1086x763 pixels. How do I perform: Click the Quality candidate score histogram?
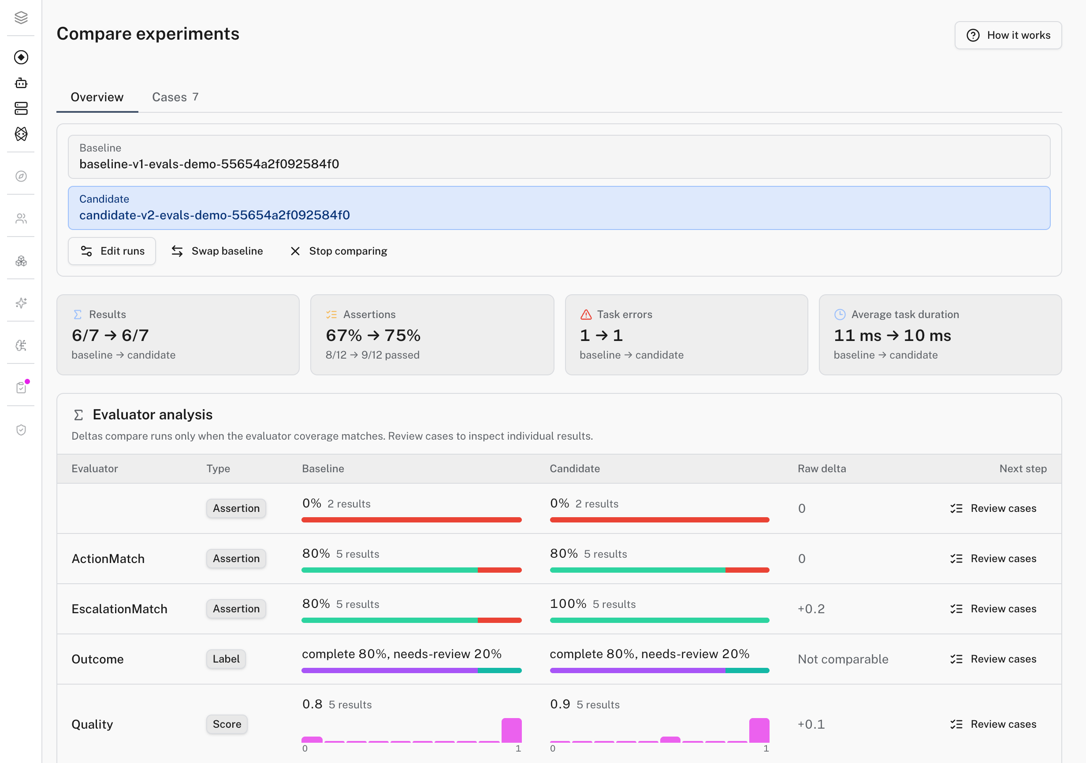[659, 730]
